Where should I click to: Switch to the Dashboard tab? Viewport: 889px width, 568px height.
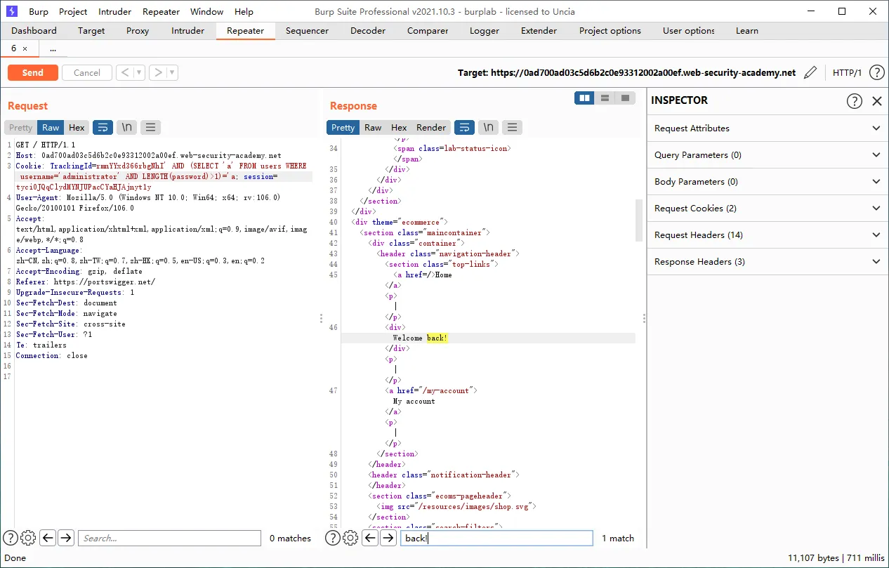coord(34,30)
